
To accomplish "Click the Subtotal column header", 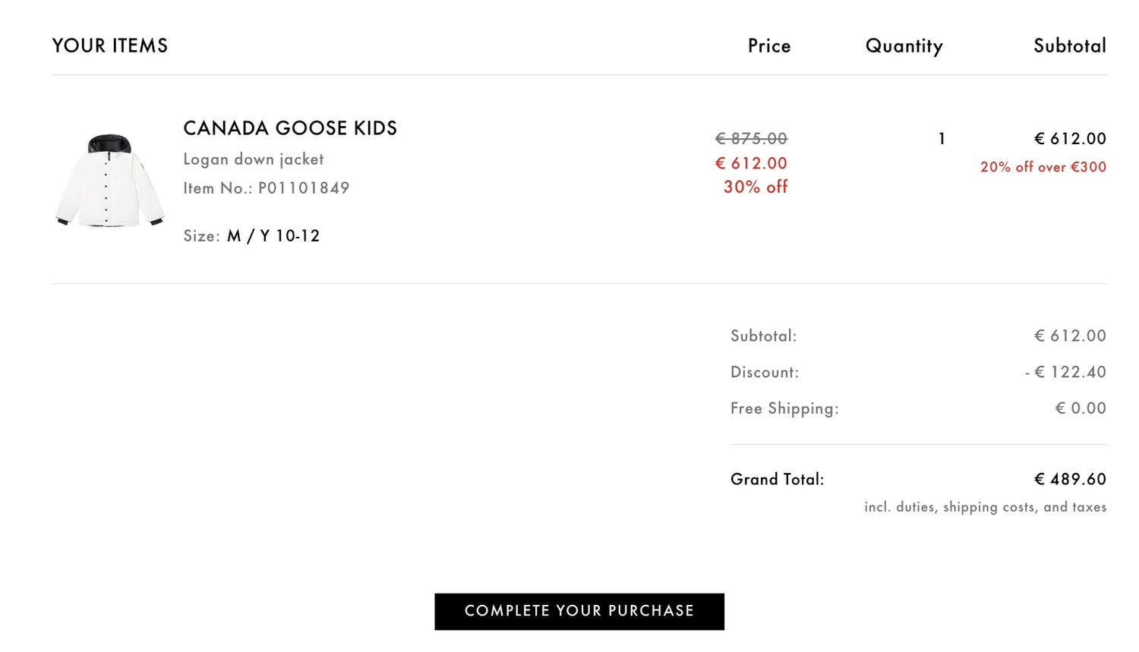I will tap(1070, 46).
